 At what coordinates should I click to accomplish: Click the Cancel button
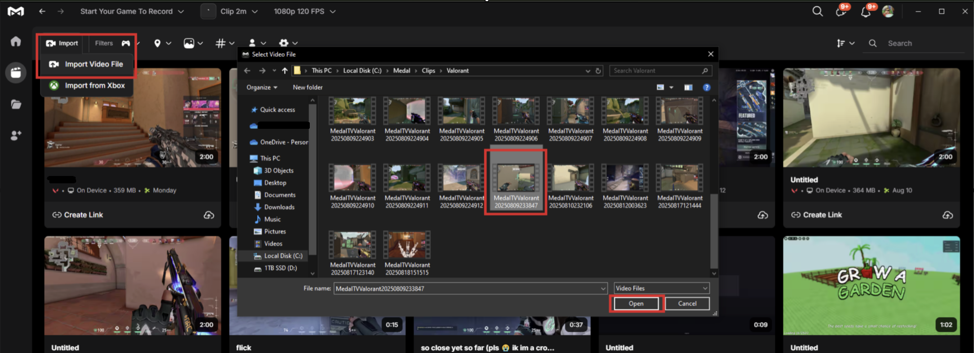[x=687, y=304]
